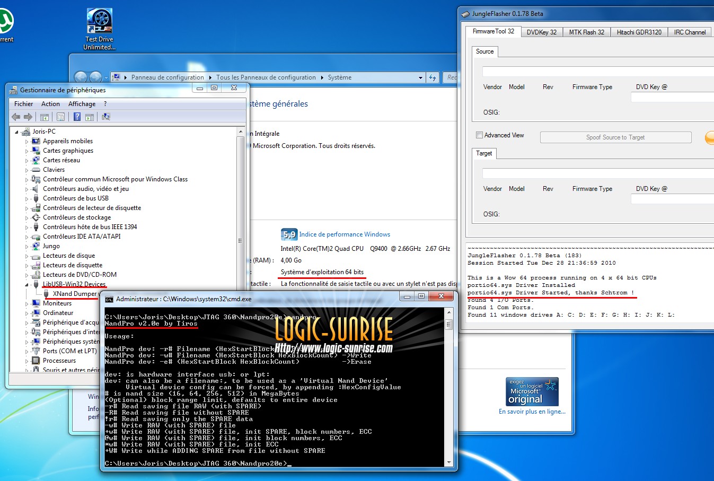Click Ports (COM et LPT) connector icon
Viewport: 714px width, 481px height.
tap(36, 351)
